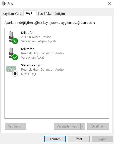Click the Mikrofon name above USB Audio Device
Viewport: 114px width, 144px height.
[x=28, y=33]
